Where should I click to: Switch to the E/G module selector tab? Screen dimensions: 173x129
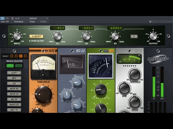[x=19, y=66]
